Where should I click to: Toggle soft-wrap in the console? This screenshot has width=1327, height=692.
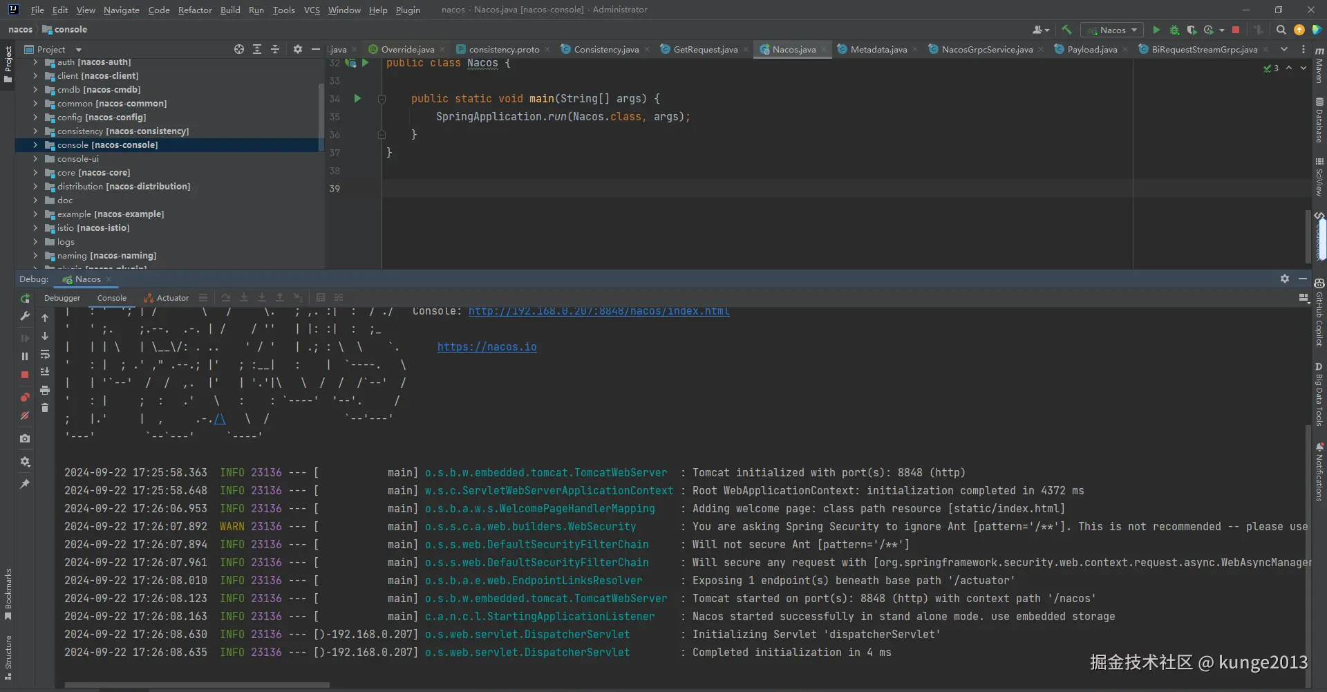point(45,354)
